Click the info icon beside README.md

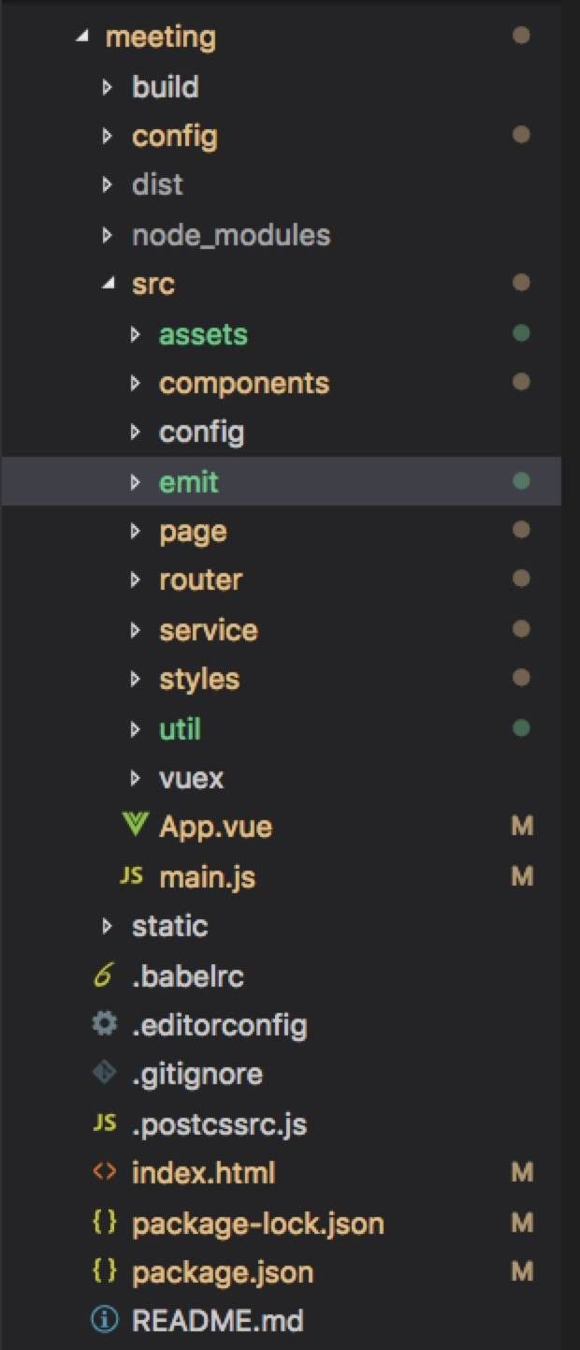pyautogui.click(x=105, y=1321)
